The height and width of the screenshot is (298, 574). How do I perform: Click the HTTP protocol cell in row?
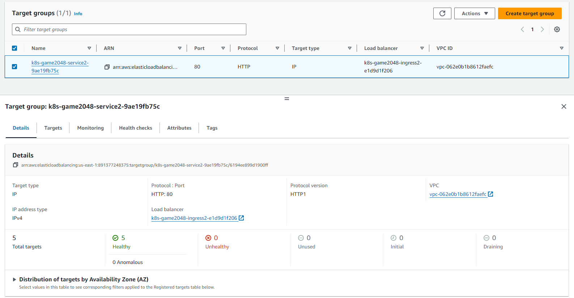244,67
